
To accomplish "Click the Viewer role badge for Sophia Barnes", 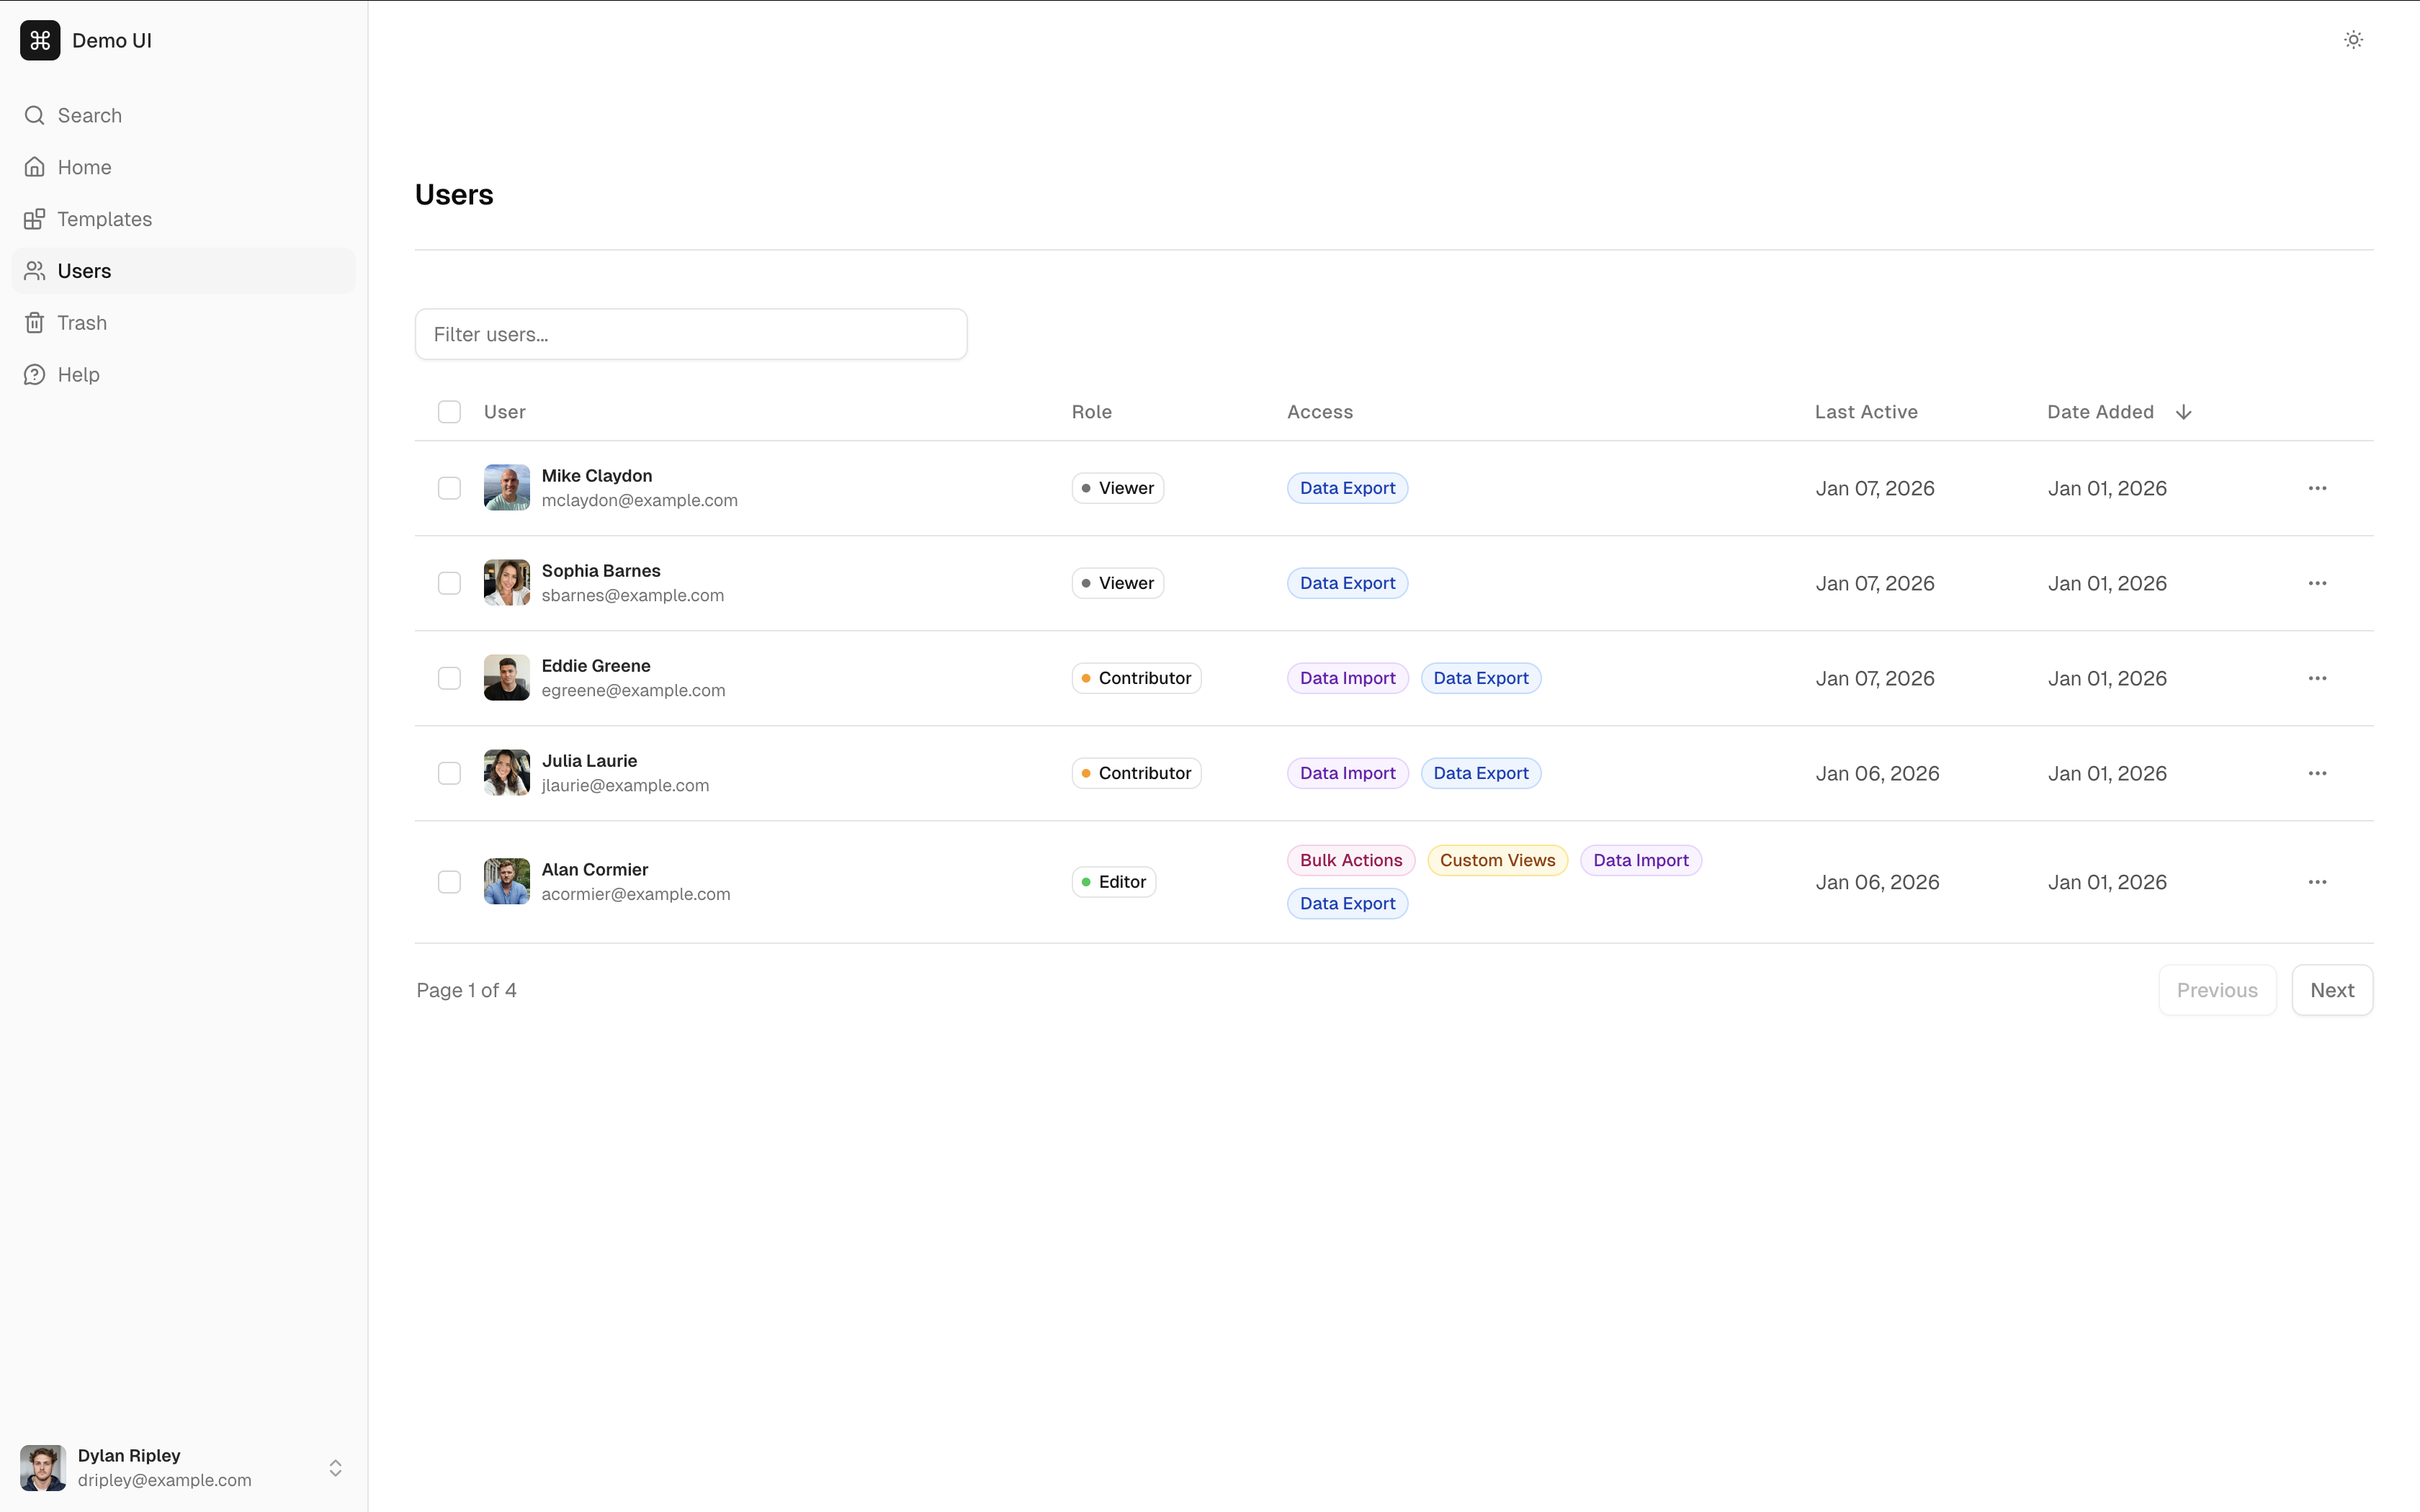I will tap(1118, 583).
